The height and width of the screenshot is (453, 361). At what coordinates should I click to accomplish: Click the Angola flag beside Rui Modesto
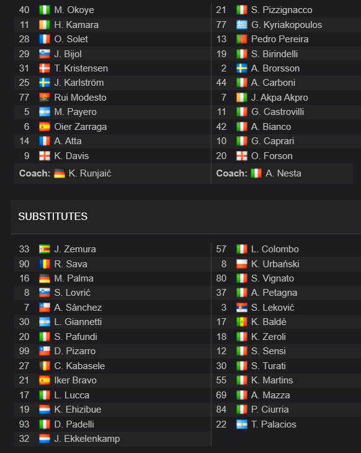point(45,98)
